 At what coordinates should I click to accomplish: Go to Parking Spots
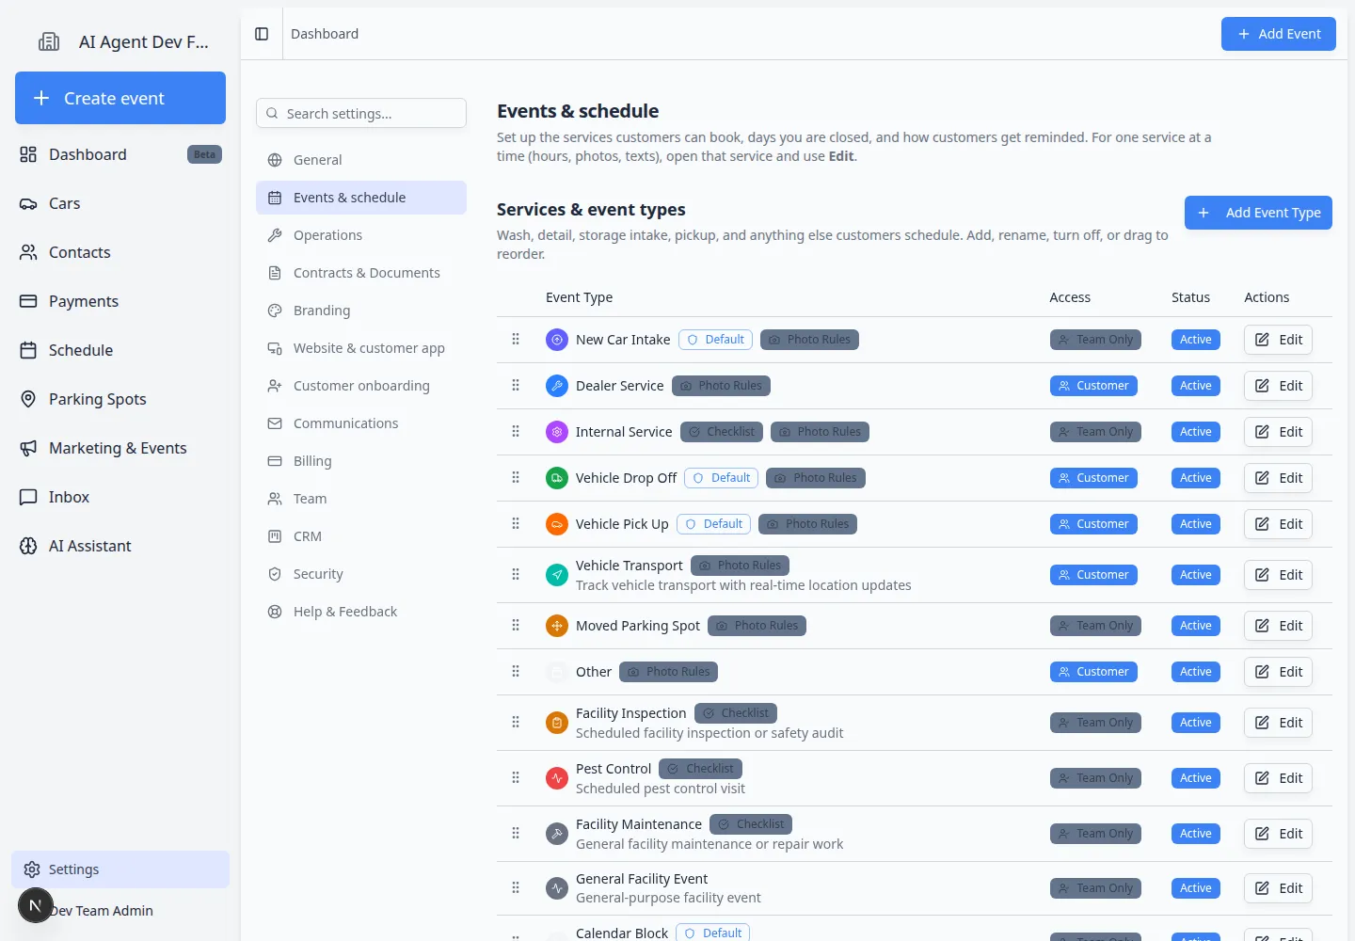pos(120,399)
